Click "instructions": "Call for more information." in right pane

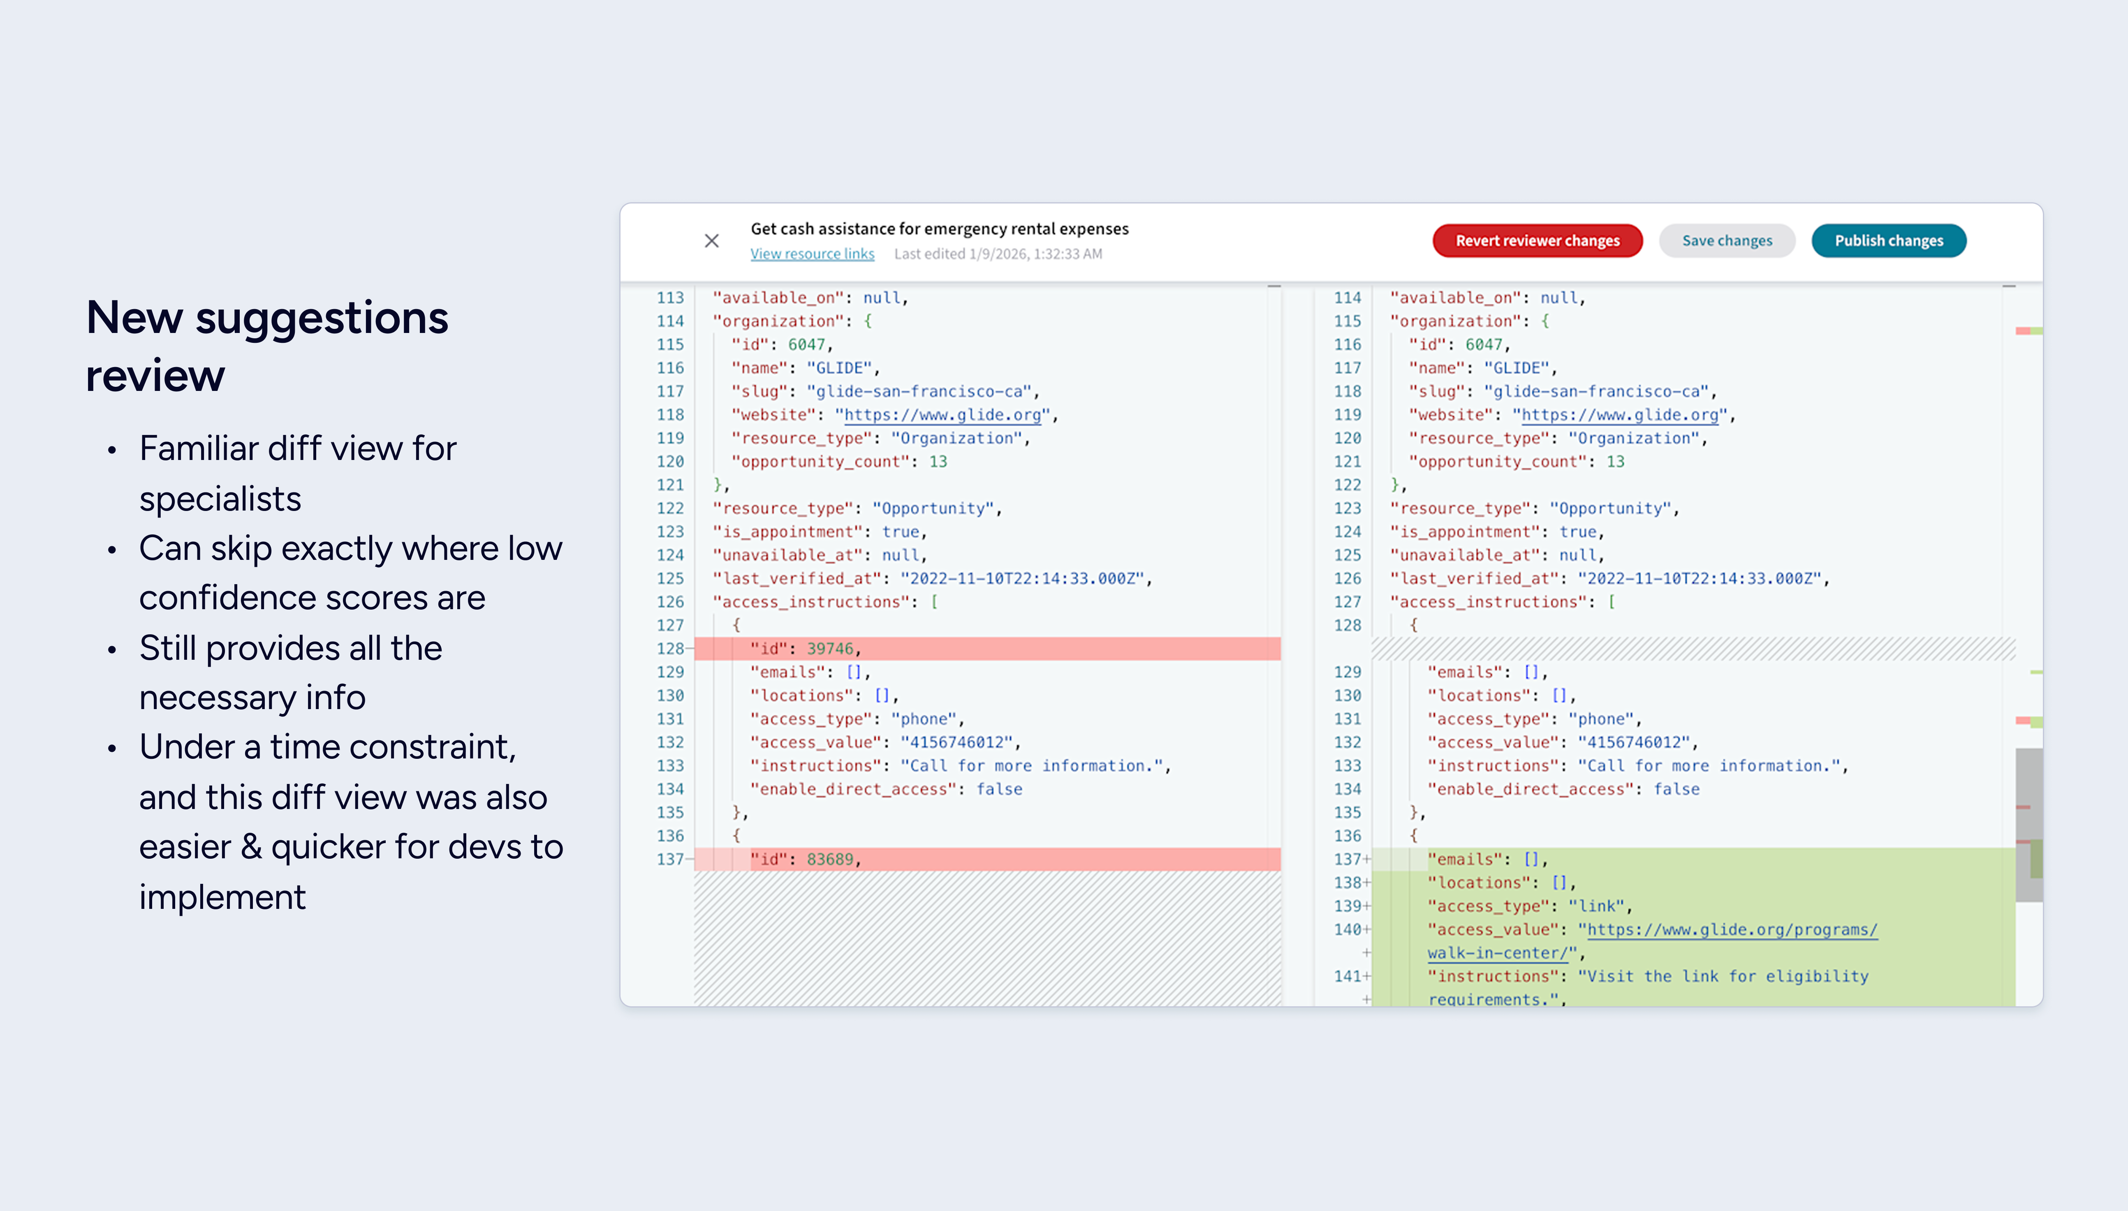coord(1637,766)
